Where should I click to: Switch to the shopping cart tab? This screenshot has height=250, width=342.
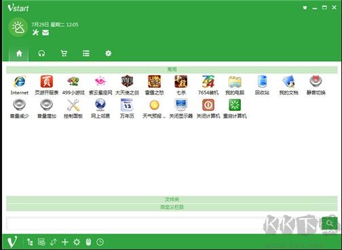(x=64, y=54)
